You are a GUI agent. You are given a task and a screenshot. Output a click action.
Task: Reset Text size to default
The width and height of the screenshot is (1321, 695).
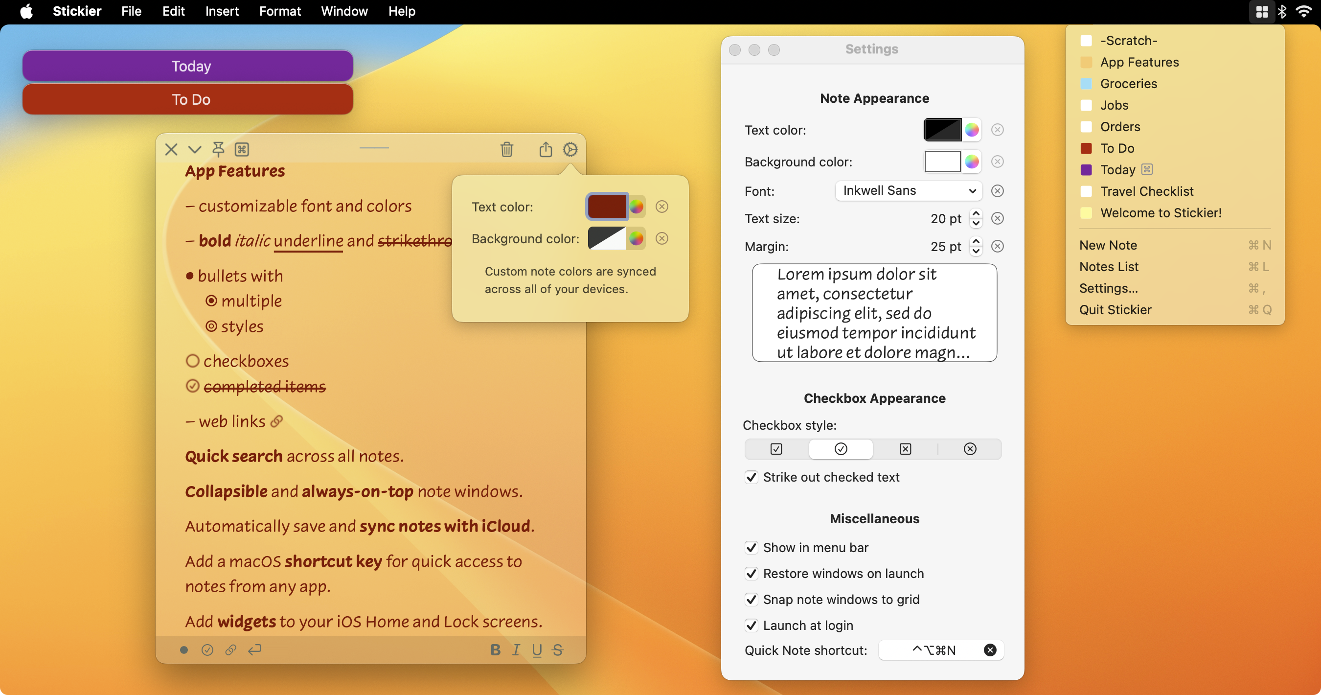998,218
